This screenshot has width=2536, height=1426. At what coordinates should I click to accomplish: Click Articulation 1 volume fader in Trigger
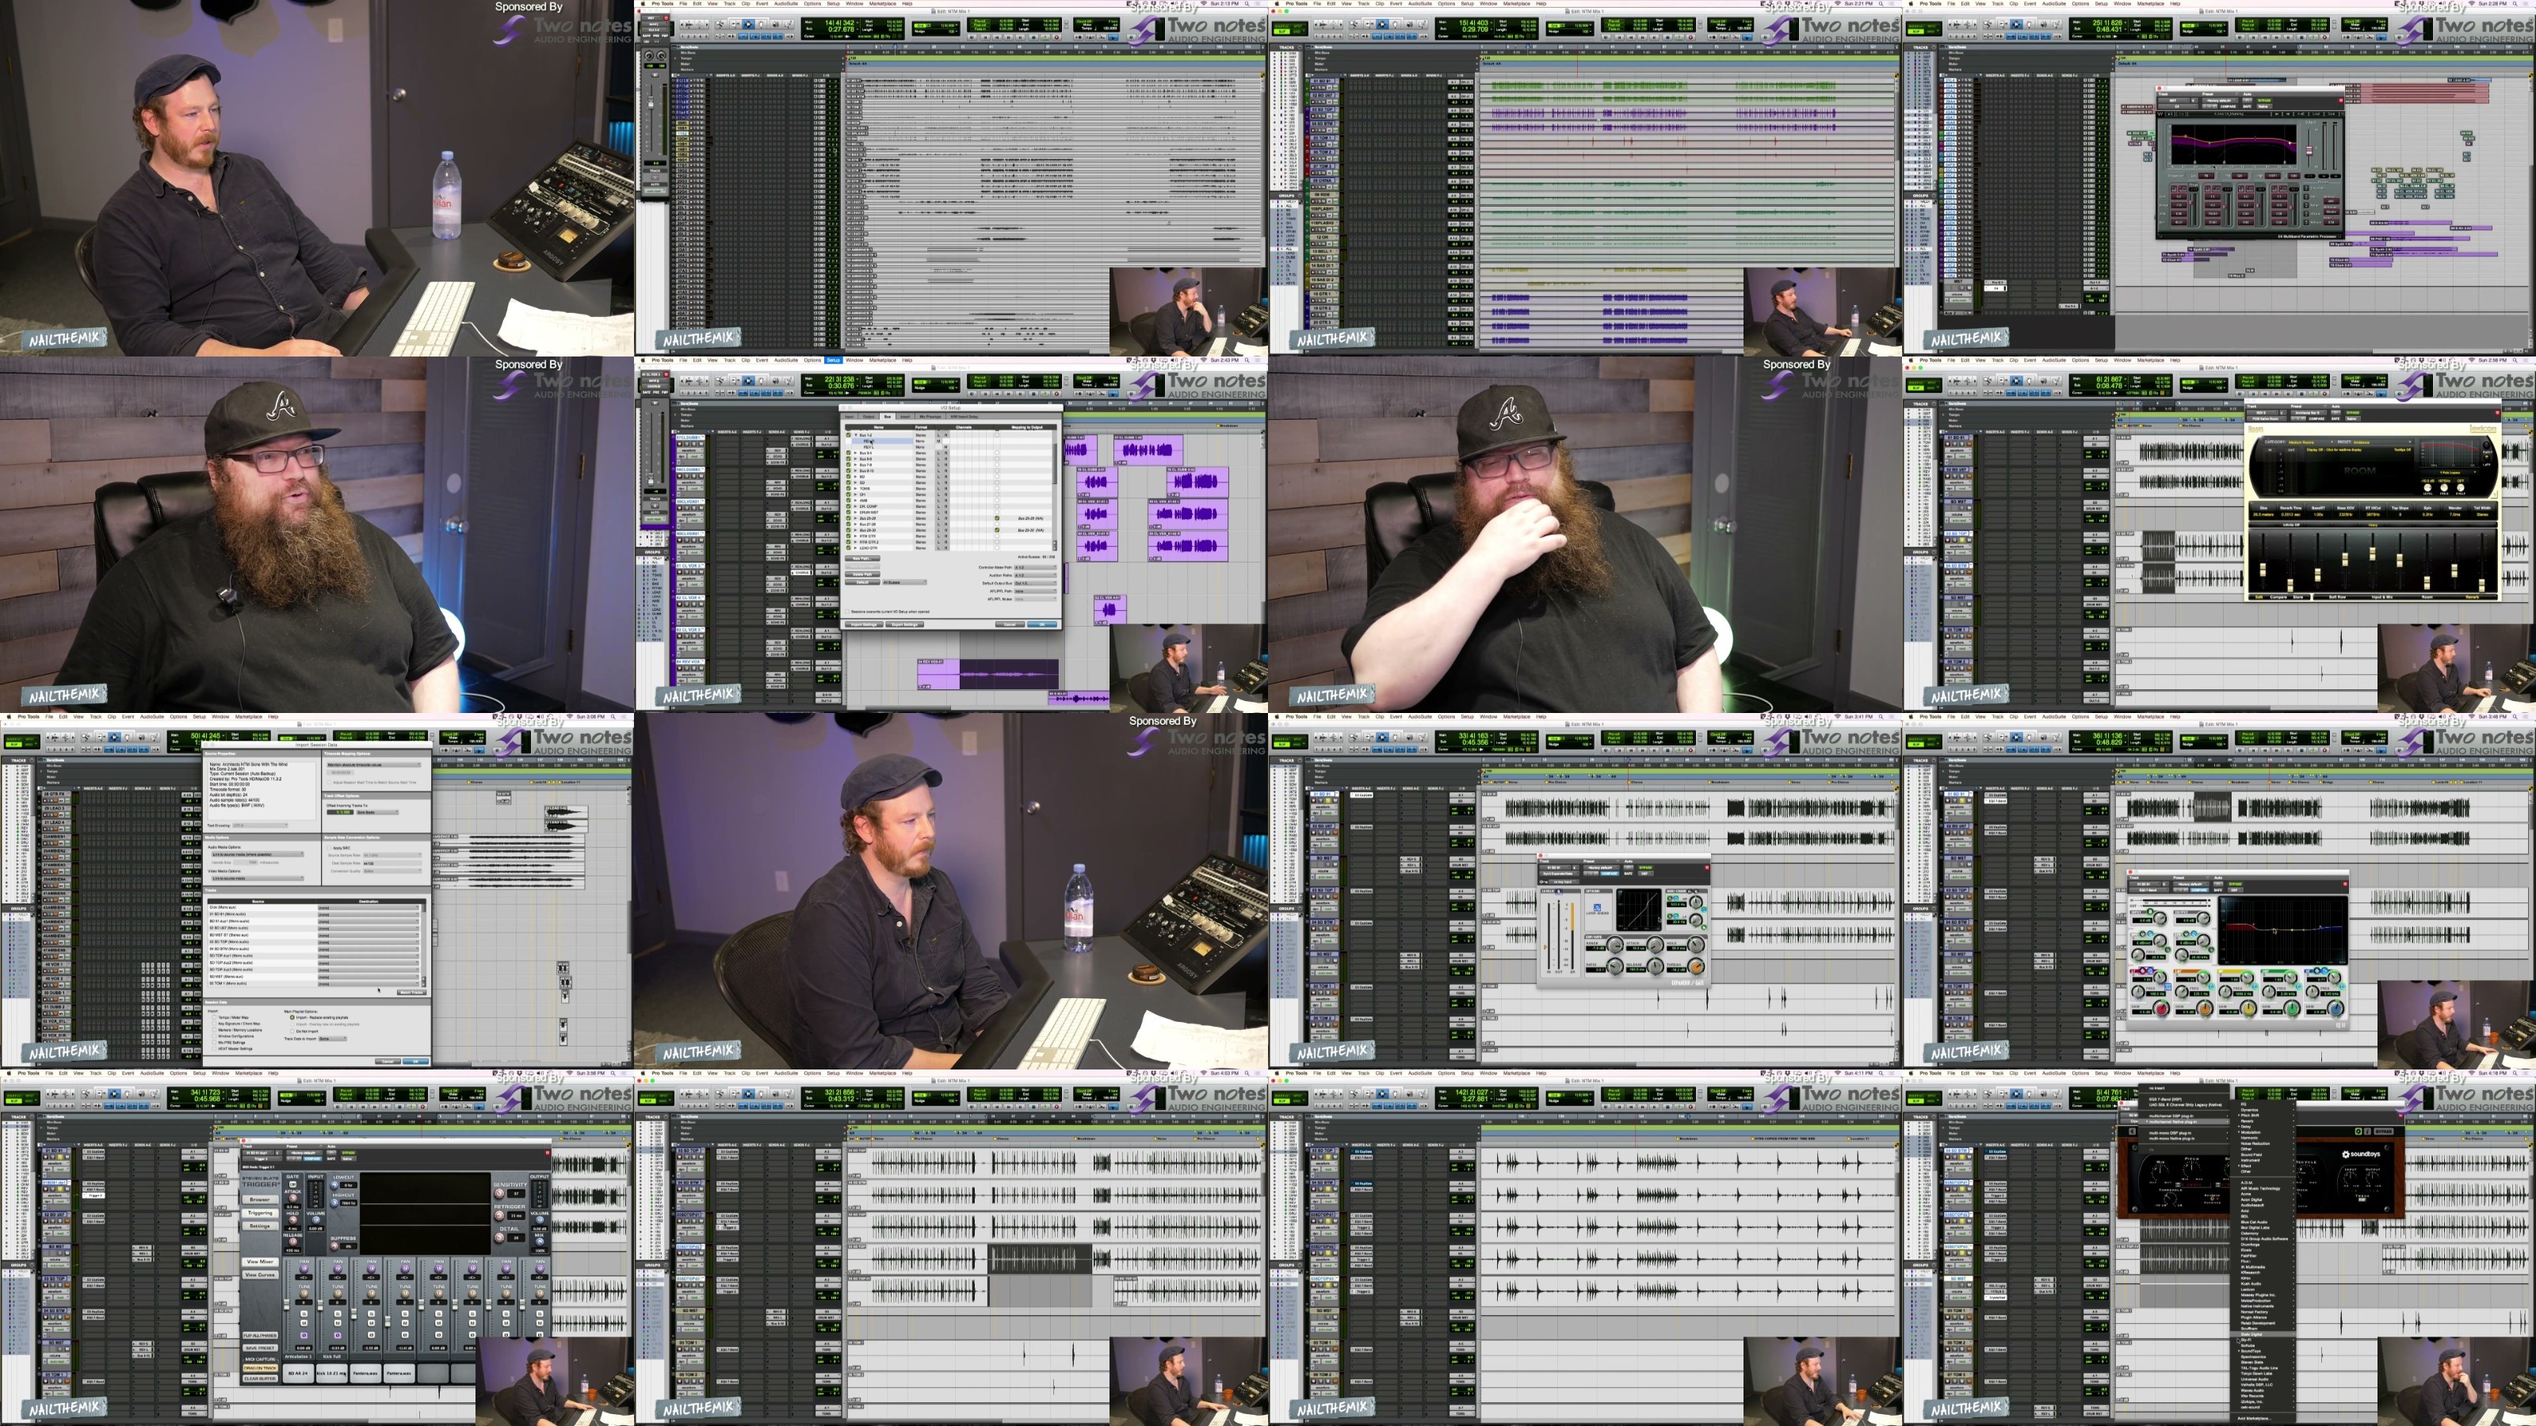tap(286, 1305)
